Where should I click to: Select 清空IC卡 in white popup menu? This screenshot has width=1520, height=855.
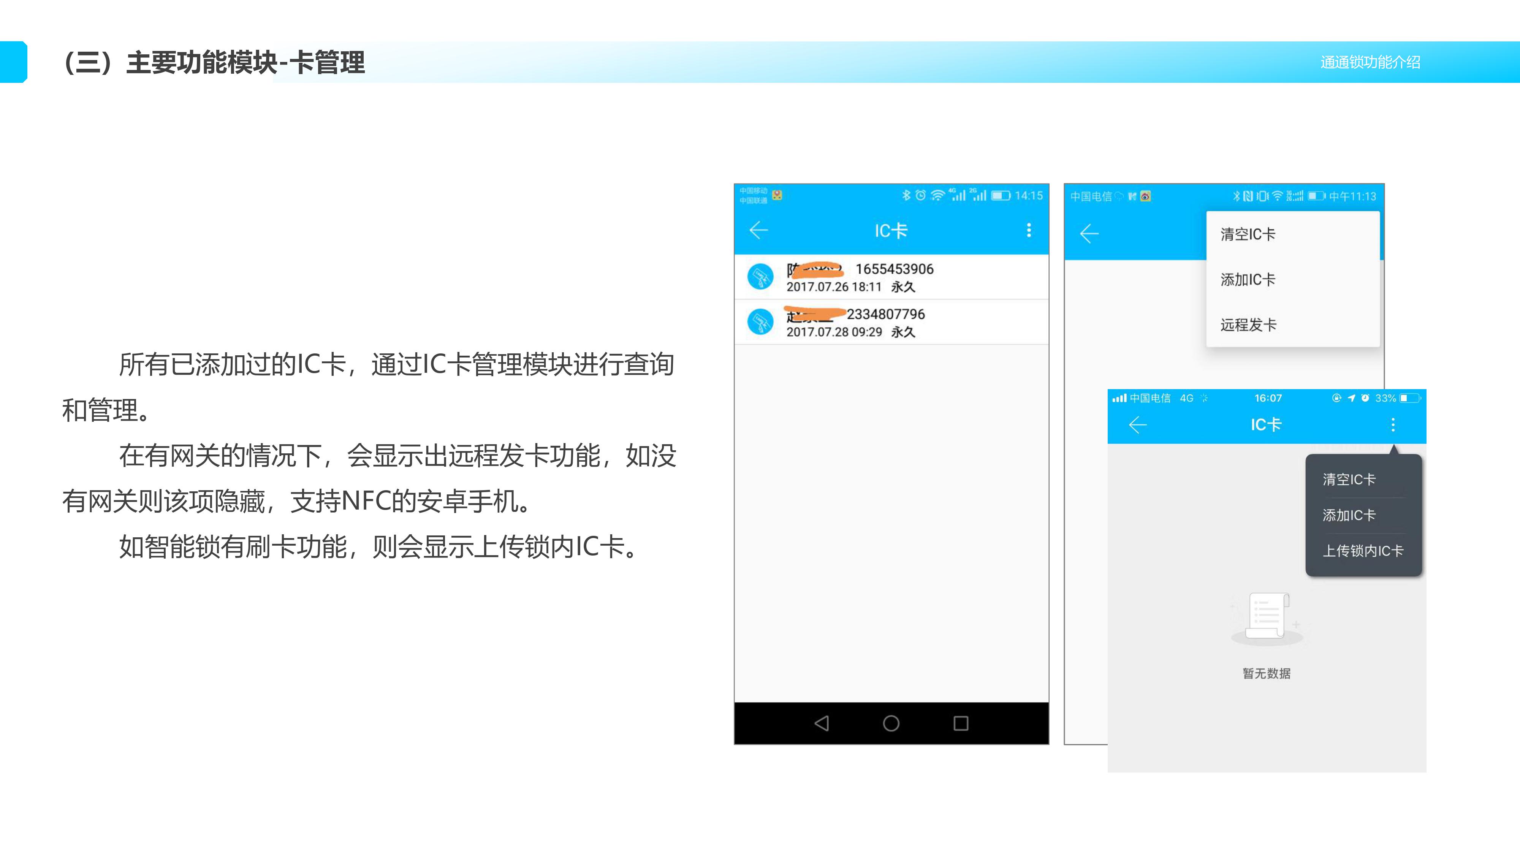[x=1248, y=234]
